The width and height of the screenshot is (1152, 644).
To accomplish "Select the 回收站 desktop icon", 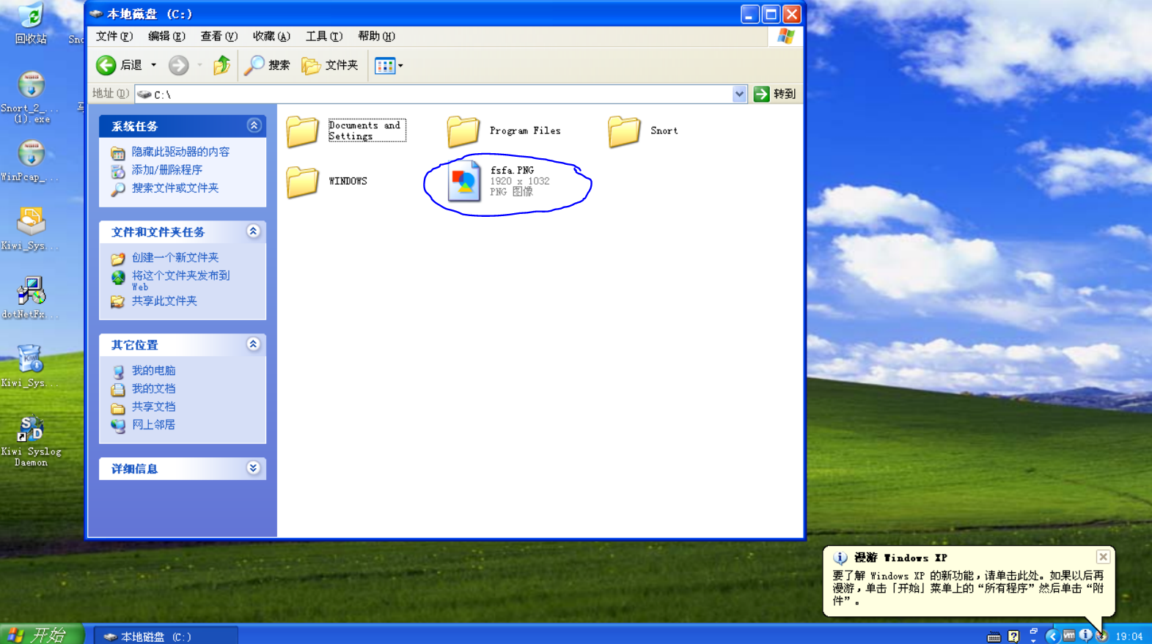I will coord(31,23).
